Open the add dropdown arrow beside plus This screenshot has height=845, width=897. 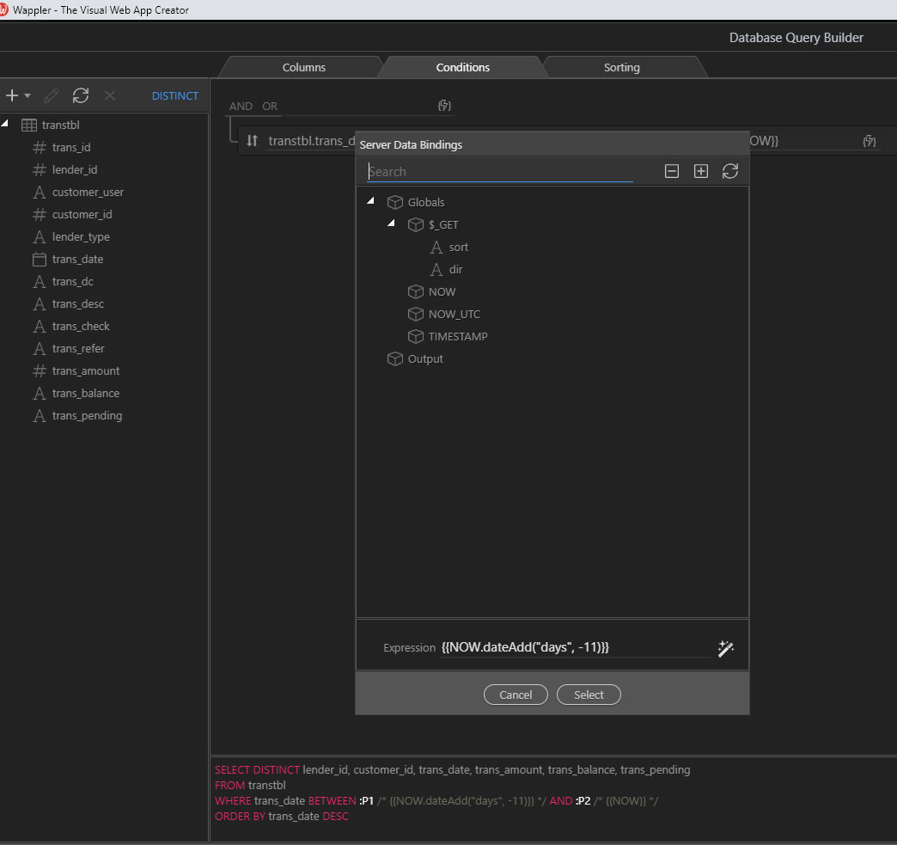click(x=27, y=95)
